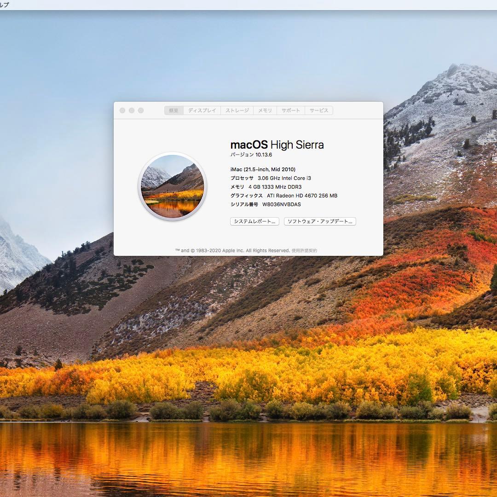Click the macOS High Sierra circular logo

[x=173, y=186]
